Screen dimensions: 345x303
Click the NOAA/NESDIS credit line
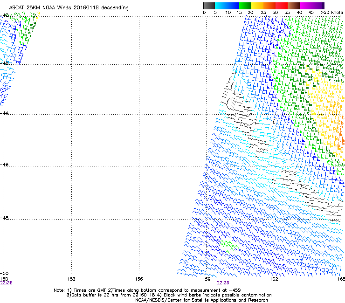click(x=201, y=300)
